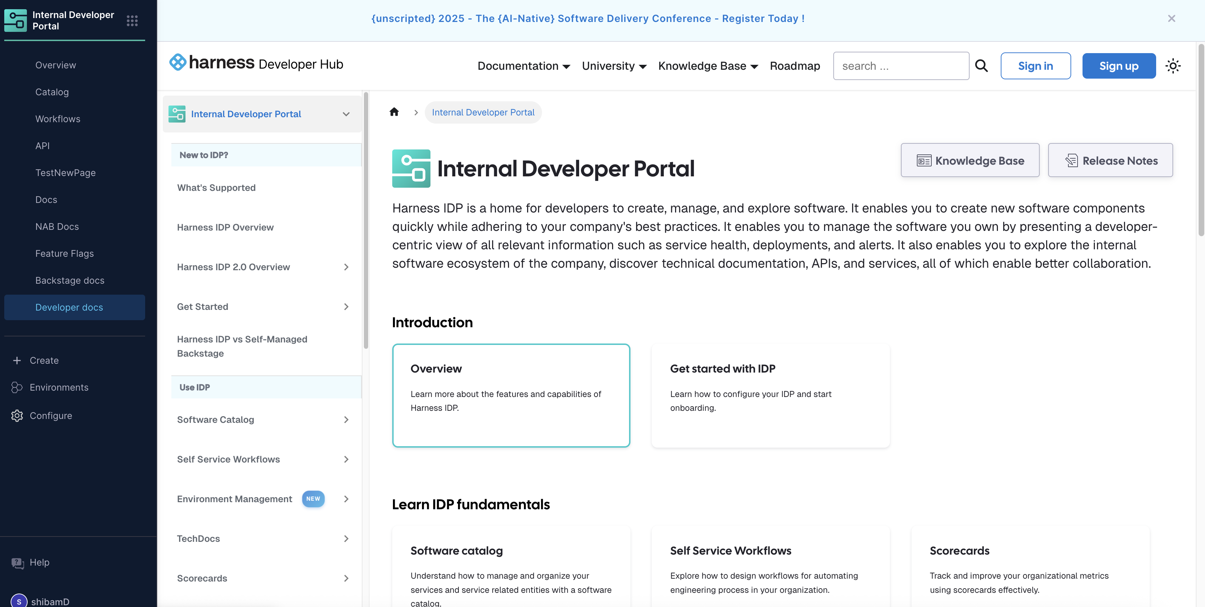Click the Help chat icon
Screen dimensions: 1205x607
click(17, 562)
